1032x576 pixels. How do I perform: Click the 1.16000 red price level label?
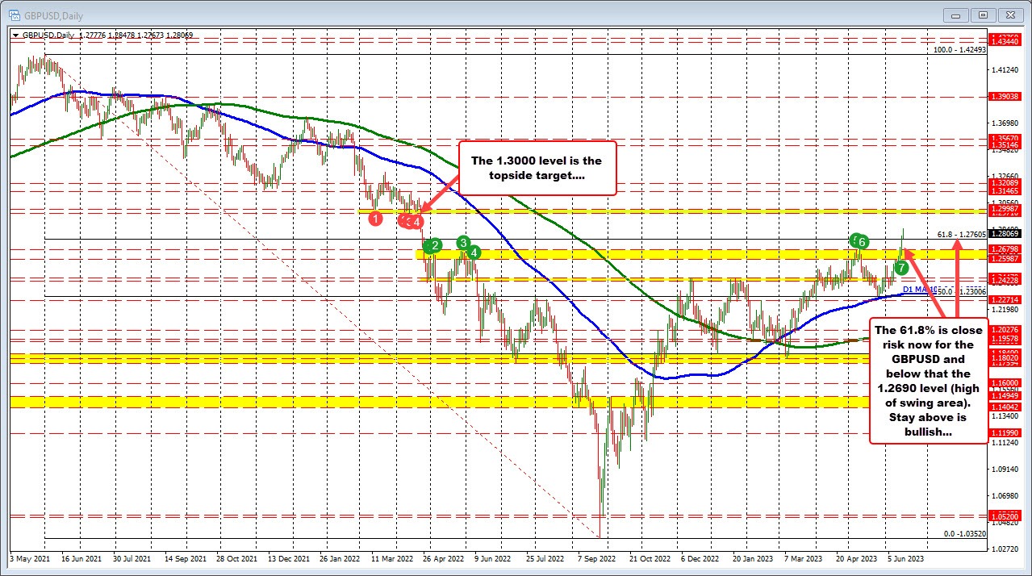[x=1005, y=383]
